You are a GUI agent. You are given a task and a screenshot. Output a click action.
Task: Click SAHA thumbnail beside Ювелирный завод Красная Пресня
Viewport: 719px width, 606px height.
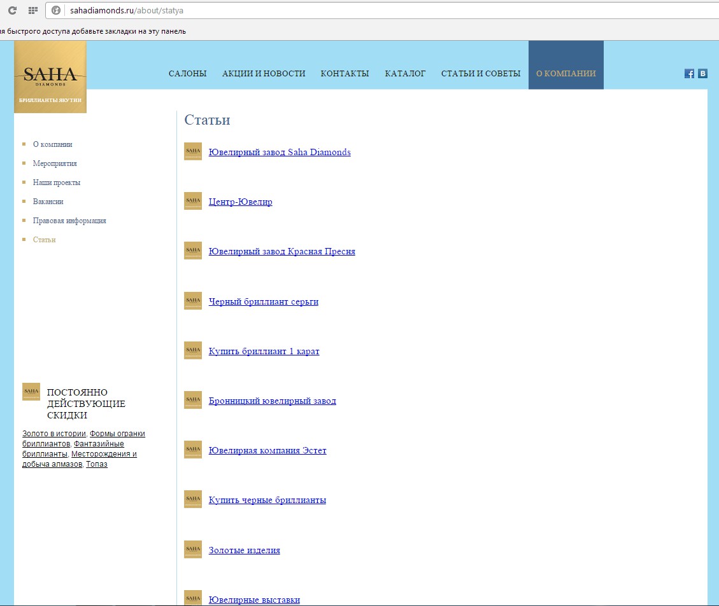(x=193, y=251)
